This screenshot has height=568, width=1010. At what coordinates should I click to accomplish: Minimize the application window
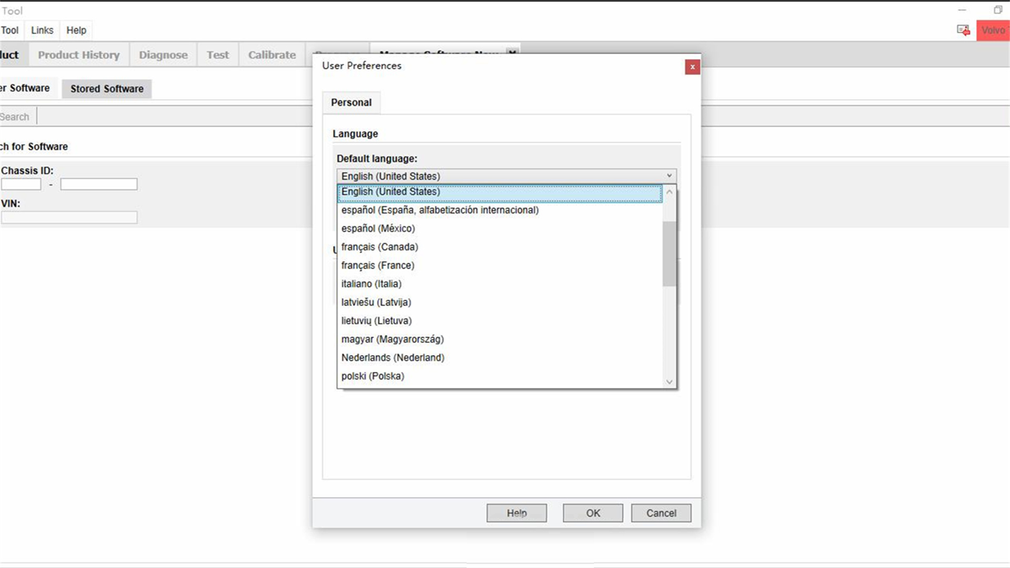(x=962, y=10)
